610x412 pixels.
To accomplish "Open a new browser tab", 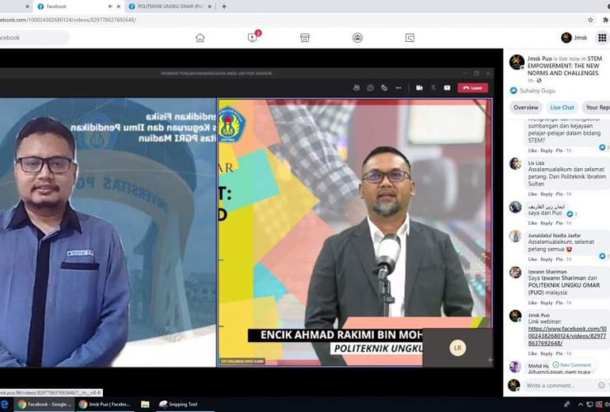I will 223,7.
